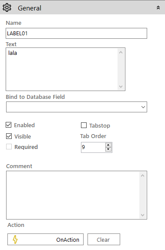Click Text box scroll up arrow
Screen dimensions: 165x250
[x=121, y=52]
